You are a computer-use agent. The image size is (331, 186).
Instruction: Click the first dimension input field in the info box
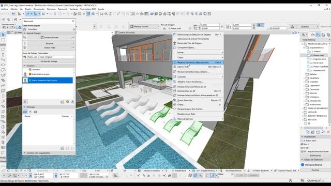tap(210, 25)
